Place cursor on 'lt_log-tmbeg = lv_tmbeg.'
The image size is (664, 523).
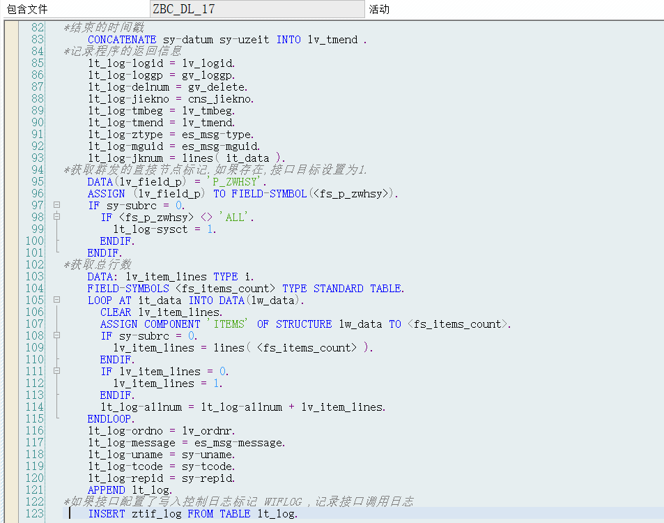click(x=162, y=111)
